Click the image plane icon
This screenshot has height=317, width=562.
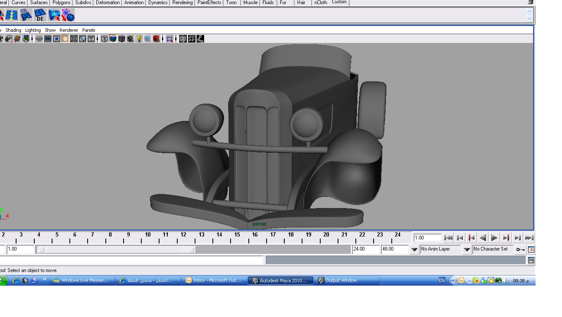coord(26,39)
